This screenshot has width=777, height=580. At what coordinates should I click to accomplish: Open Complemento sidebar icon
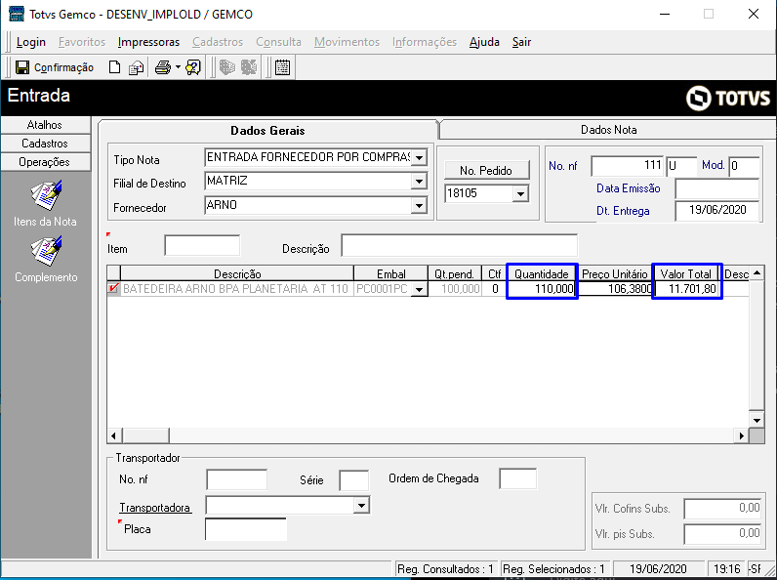(46, 251)
